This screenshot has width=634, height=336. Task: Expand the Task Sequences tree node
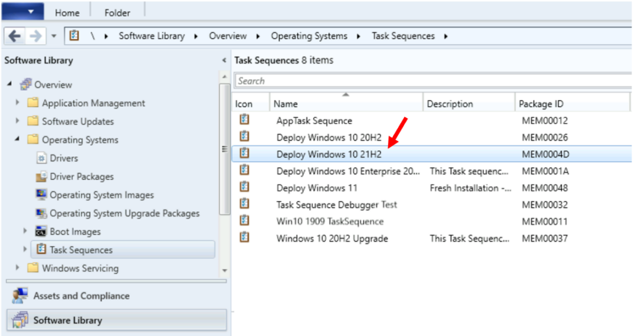[25, 250]
